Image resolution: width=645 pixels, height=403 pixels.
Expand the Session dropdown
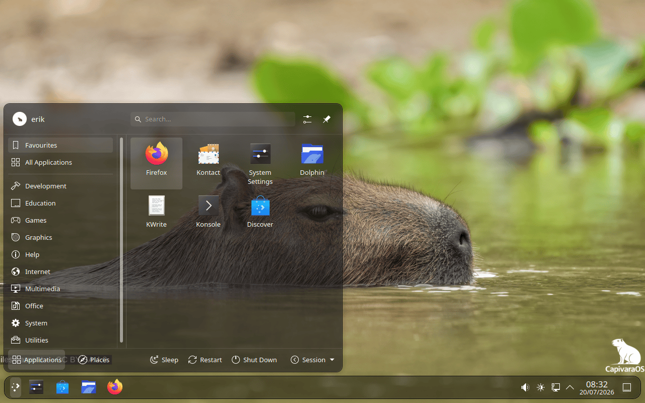(x=312, y=360)
